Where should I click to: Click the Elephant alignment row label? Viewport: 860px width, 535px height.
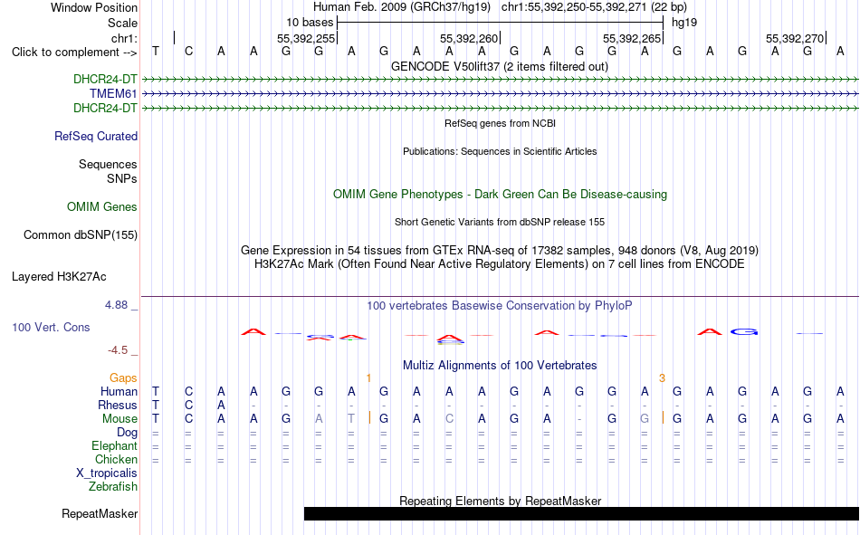coord(114,445)
